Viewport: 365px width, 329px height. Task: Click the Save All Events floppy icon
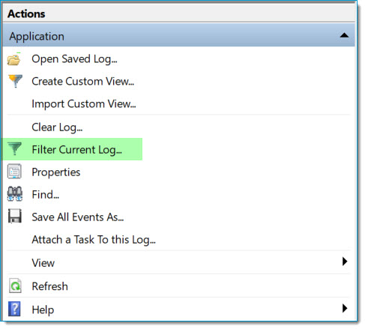click(14, 217)
